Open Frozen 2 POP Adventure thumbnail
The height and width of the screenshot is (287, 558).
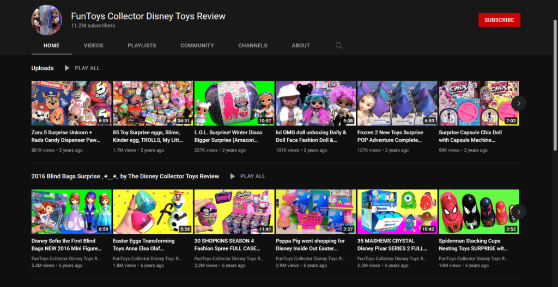coord(397,103)
